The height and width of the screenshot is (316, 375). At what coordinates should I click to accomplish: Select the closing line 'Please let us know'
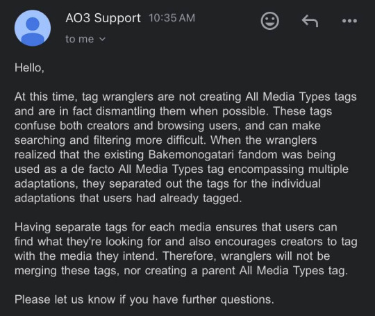pos(144,300)
